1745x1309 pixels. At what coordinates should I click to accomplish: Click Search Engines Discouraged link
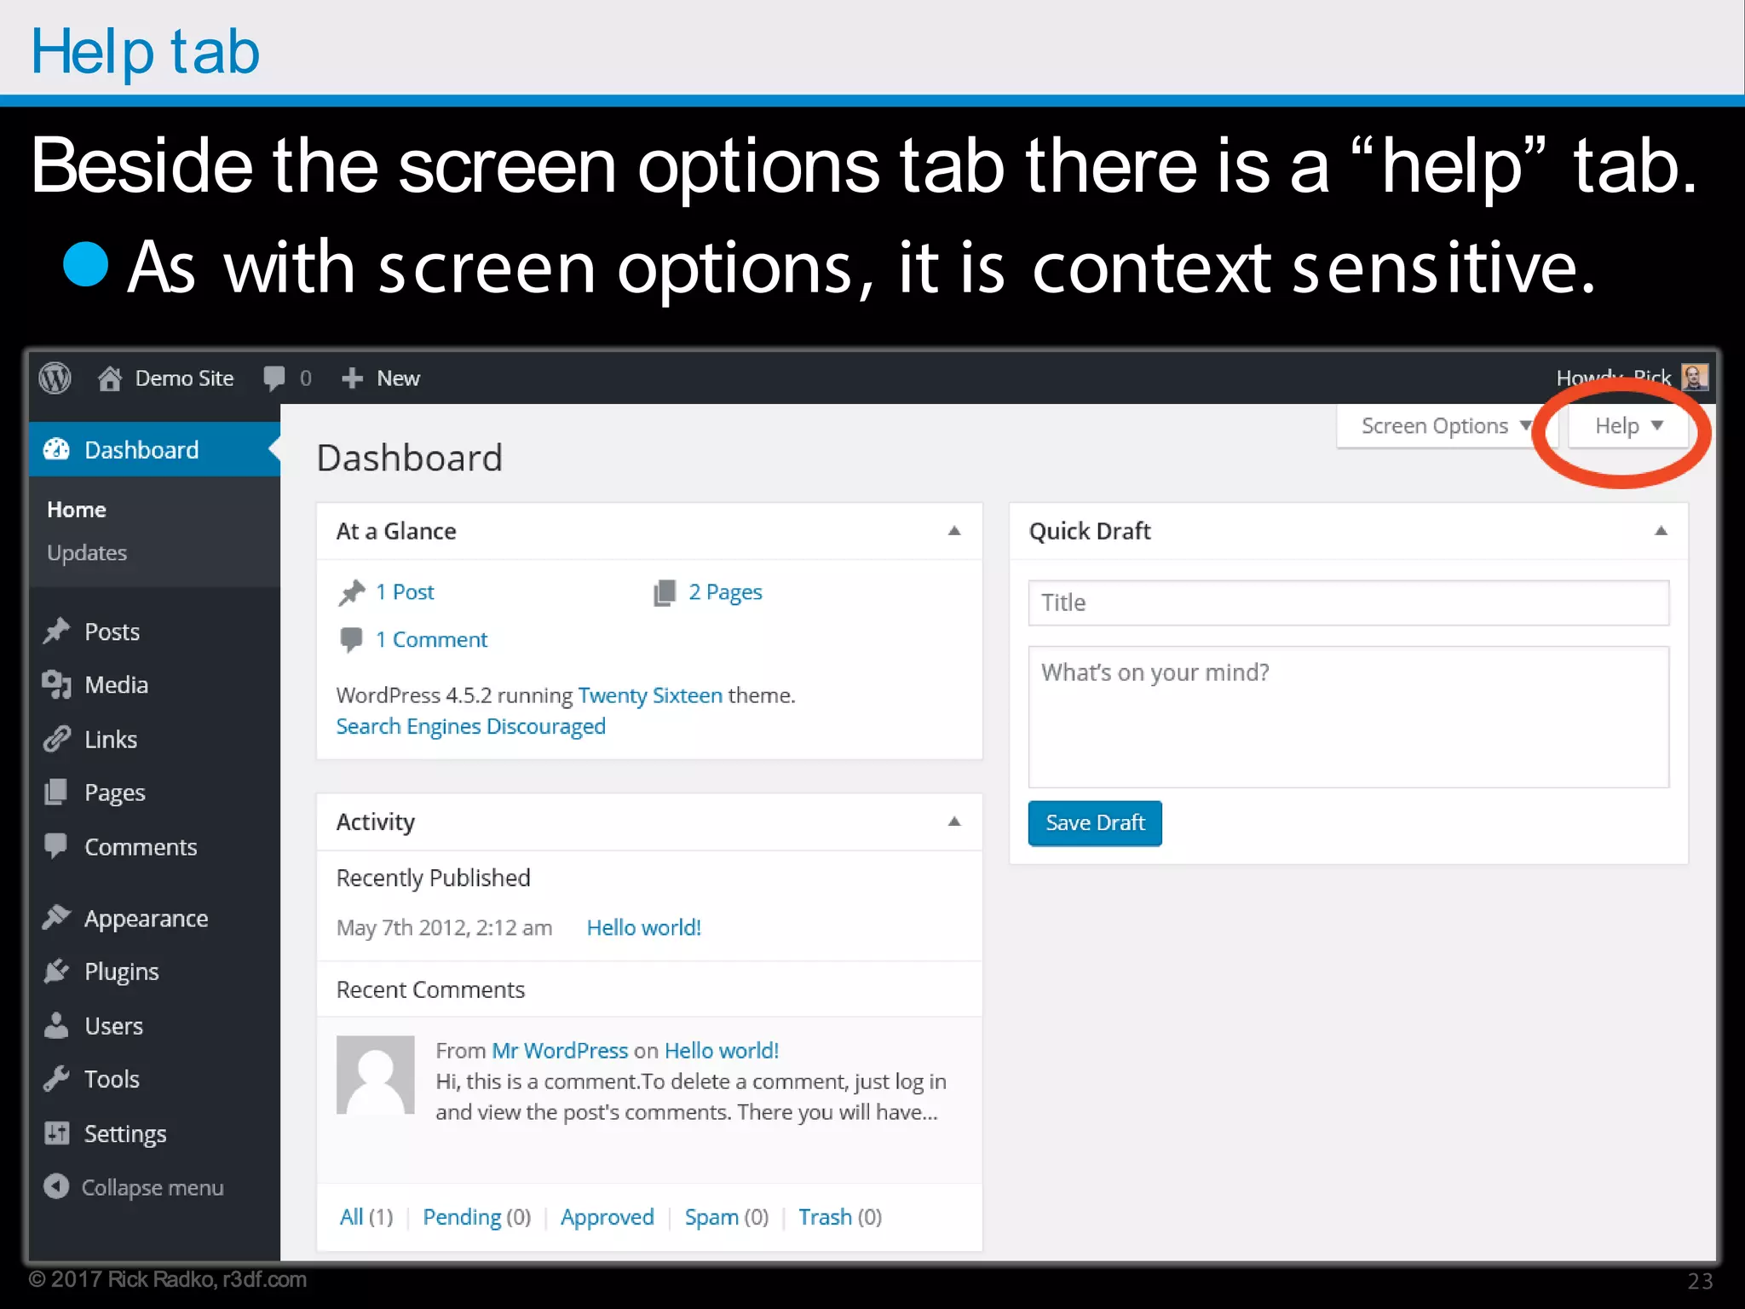click(x=470, y=727)
